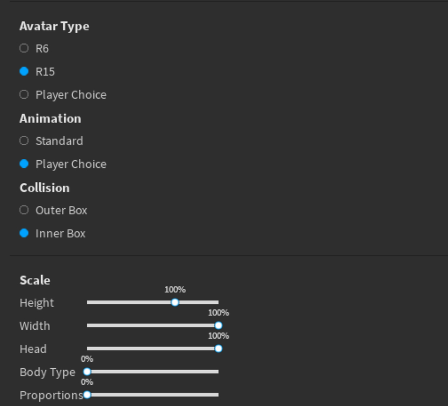448x406 pixels.
Task: Click the 0% label above Body Type slider
Action: (86, 359)
